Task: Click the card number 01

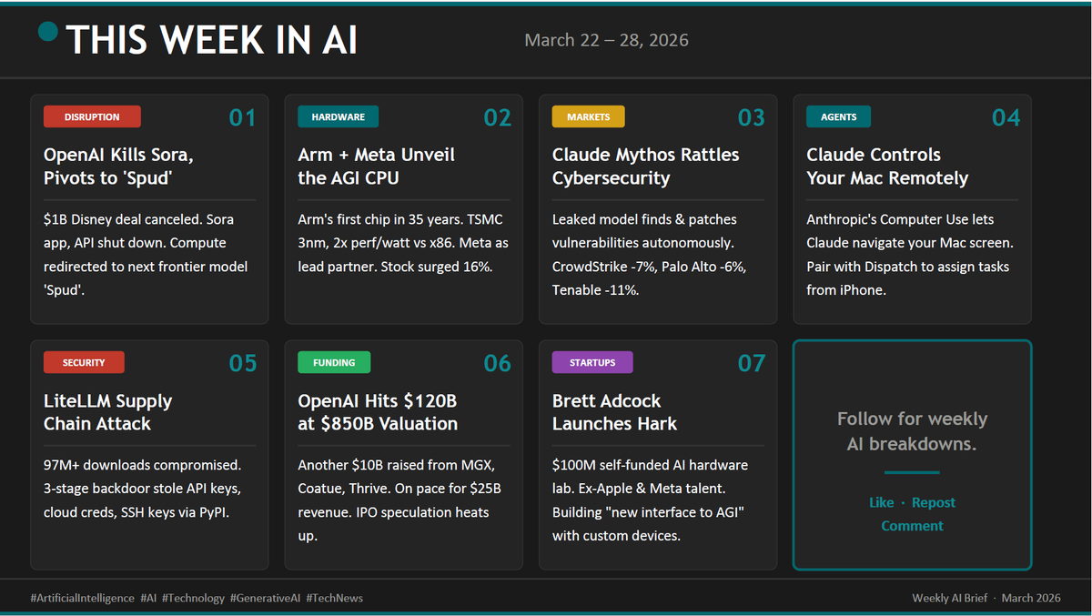Action: click(x=242, y=117)
